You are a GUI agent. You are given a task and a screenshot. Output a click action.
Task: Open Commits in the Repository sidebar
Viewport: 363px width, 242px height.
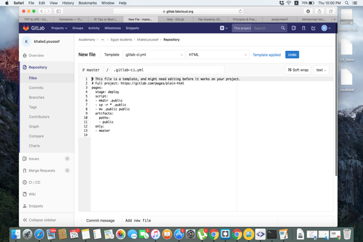coord(36,88)
